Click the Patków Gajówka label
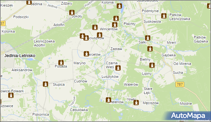Screen dimensions: 211x122 [201, 39]
